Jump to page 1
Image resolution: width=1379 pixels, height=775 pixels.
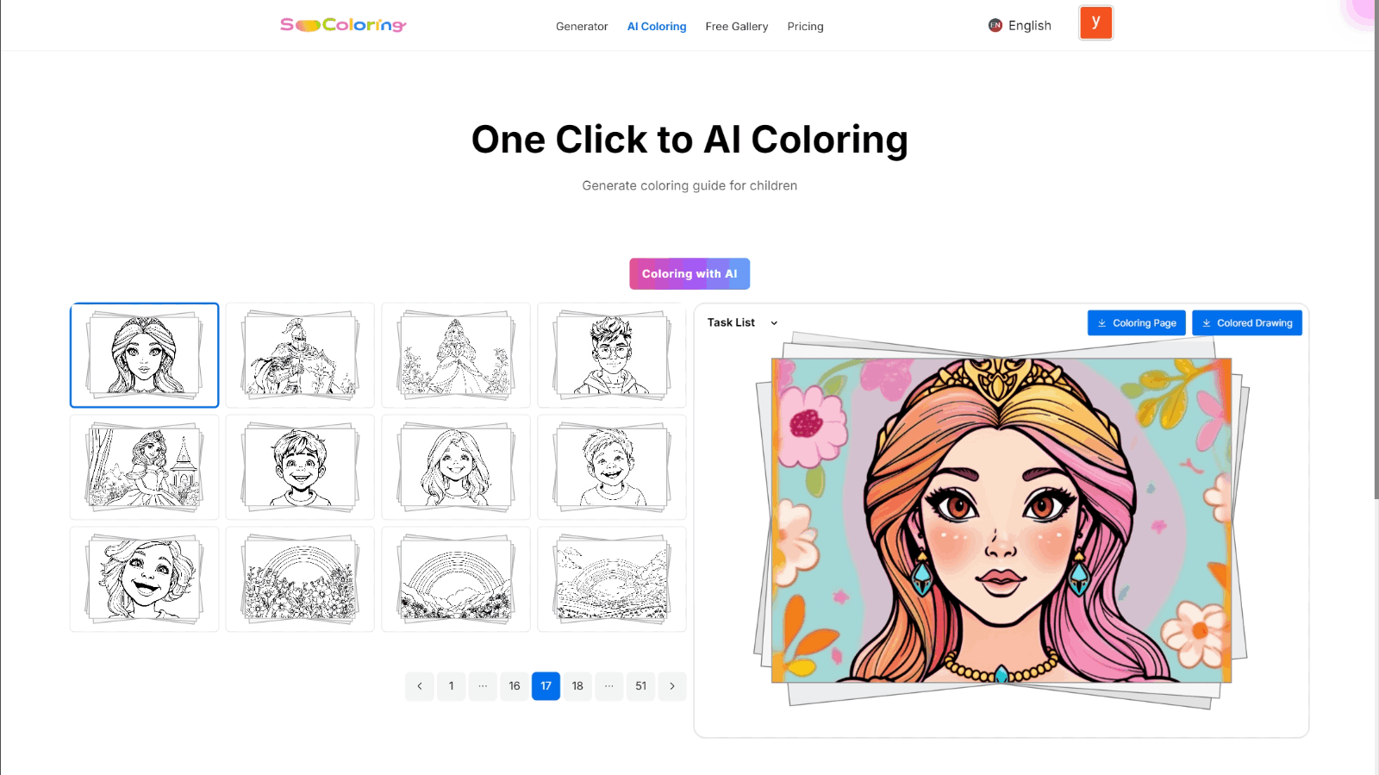(451, 686)
